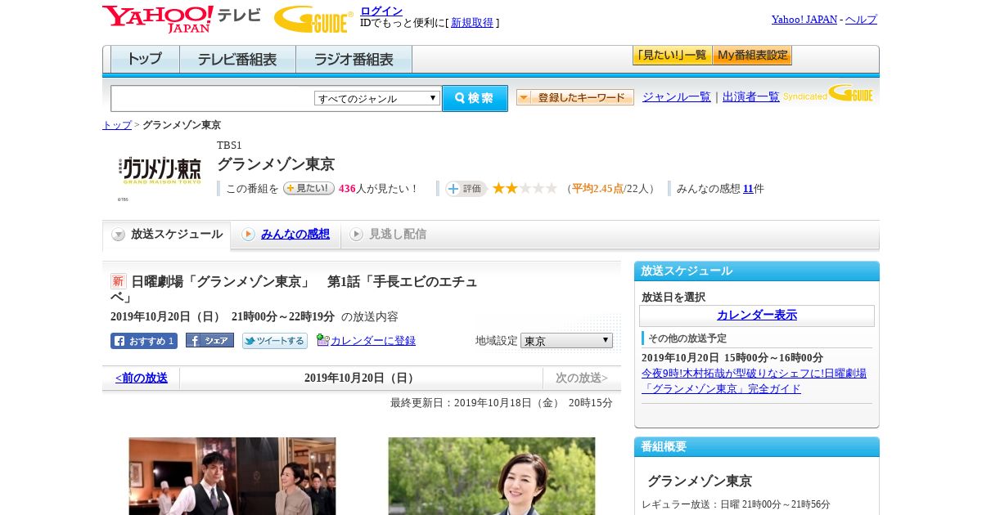Select the トップ navigation tab
Viewport: 982px width, 515px height.
click(145, 60)
